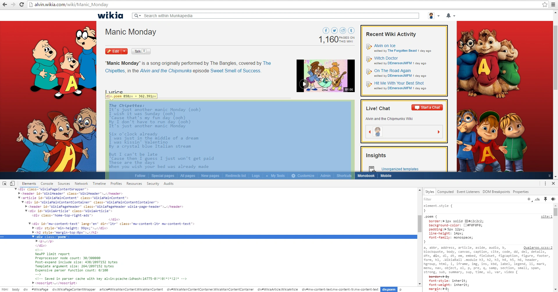Viewport: 558px width, 292px height.
Task: Expand the border shorthand in .poem rule
Action: click(x=444, y=221)
